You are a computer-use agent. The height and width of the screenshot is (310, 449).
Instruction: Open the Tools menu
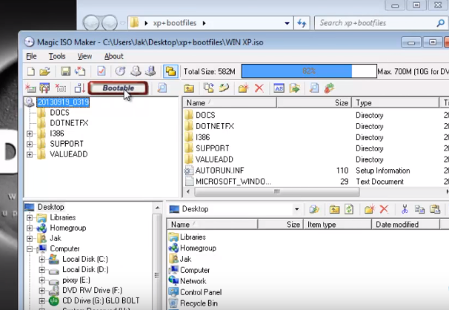coord(57,56)
